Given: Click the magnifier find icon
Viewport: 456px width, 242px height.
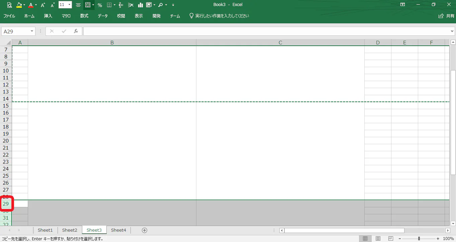Looking at the screenshot, I should [x=161, y=5].
